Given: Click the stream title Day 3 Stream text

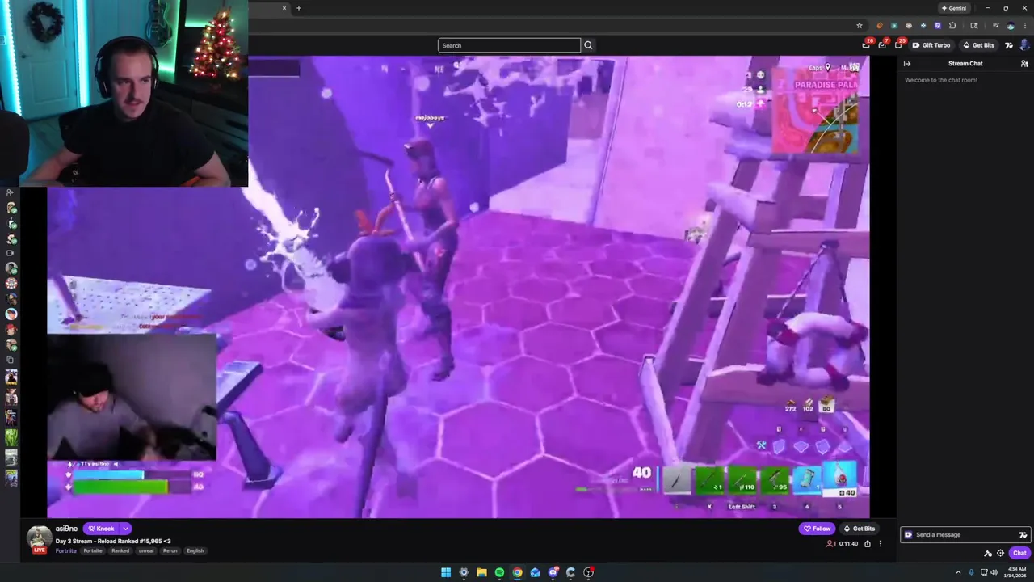Looking at the screenshot, I should click(113, 541).
